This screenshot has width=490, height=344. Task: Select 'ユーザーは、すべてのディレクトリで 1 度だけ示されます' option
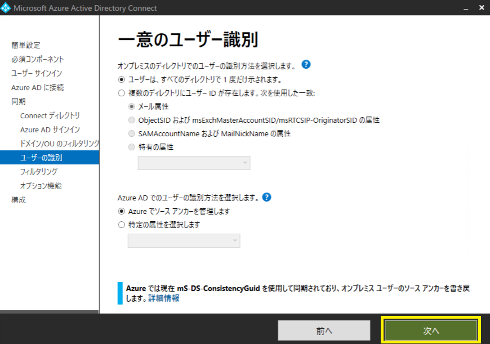pyautogui.click(x=122, y=80)
